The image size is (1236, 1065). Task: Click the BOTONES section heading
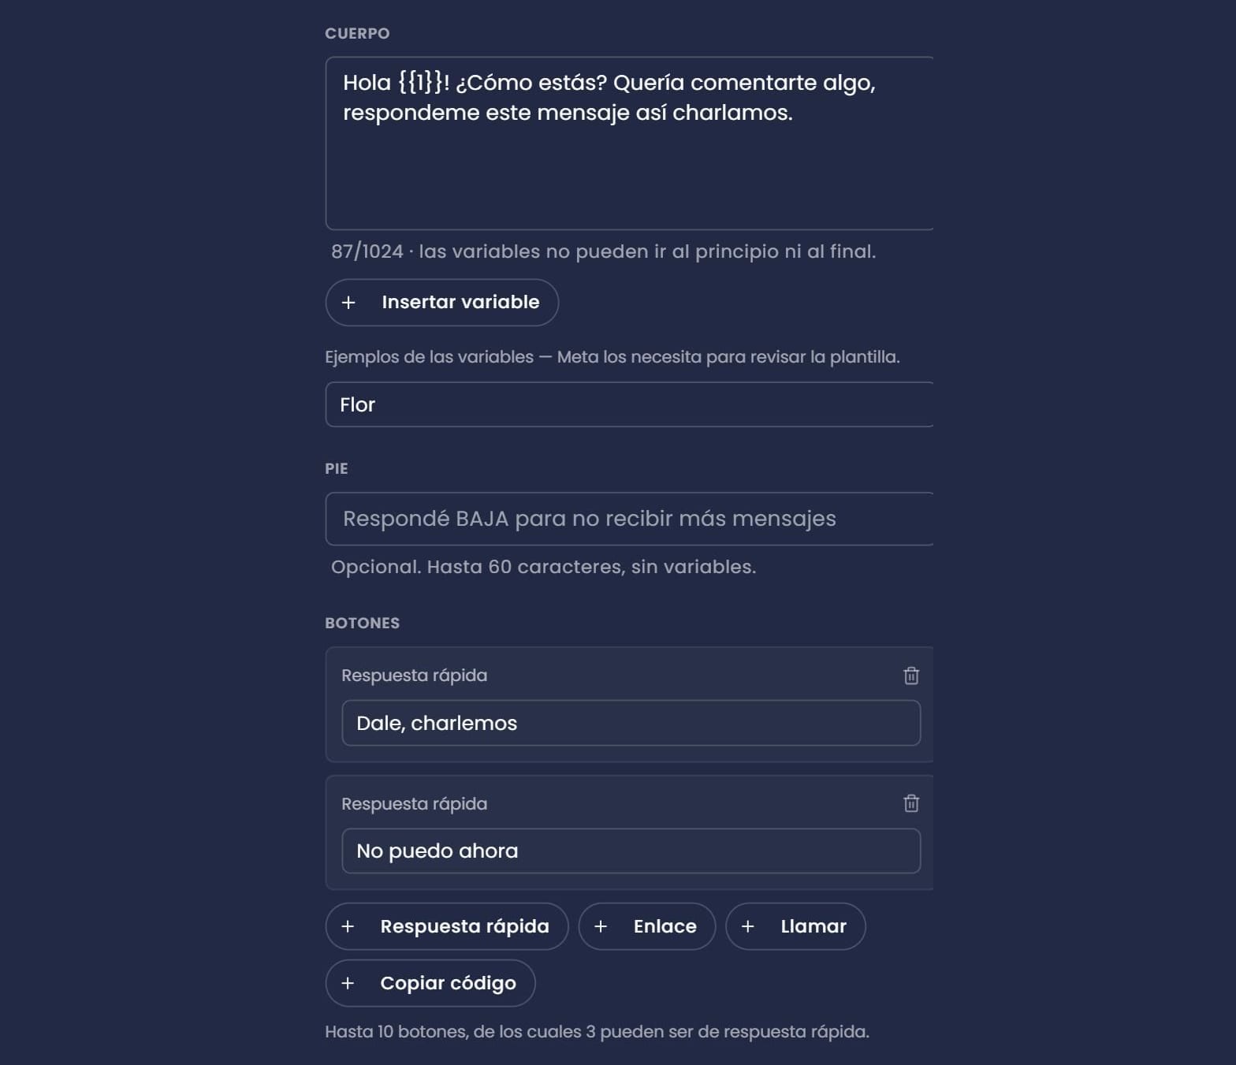pyautogui.click(x=362, y=623)
